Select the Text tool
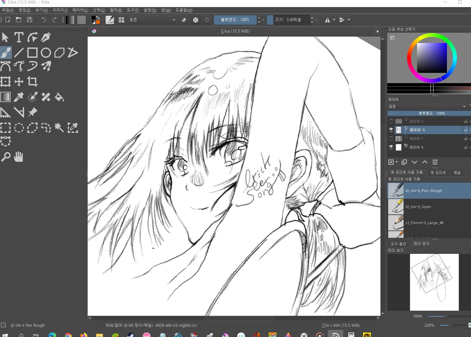 pyautogui.click(x=19, y=37)
